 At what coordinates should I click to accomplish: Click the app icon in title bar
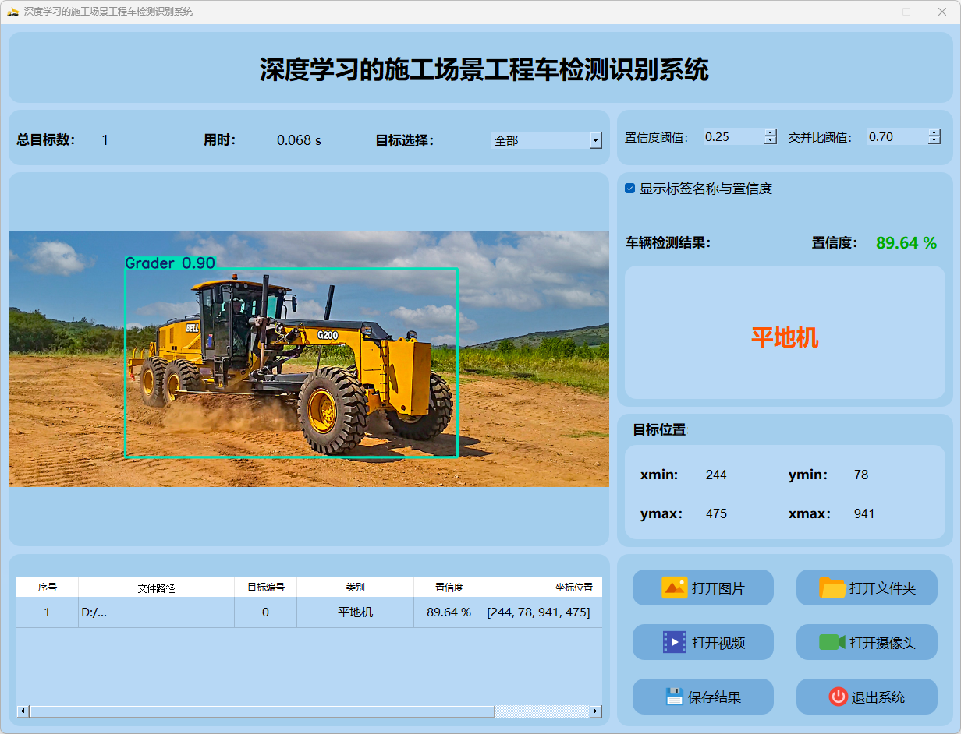[12, 12]
